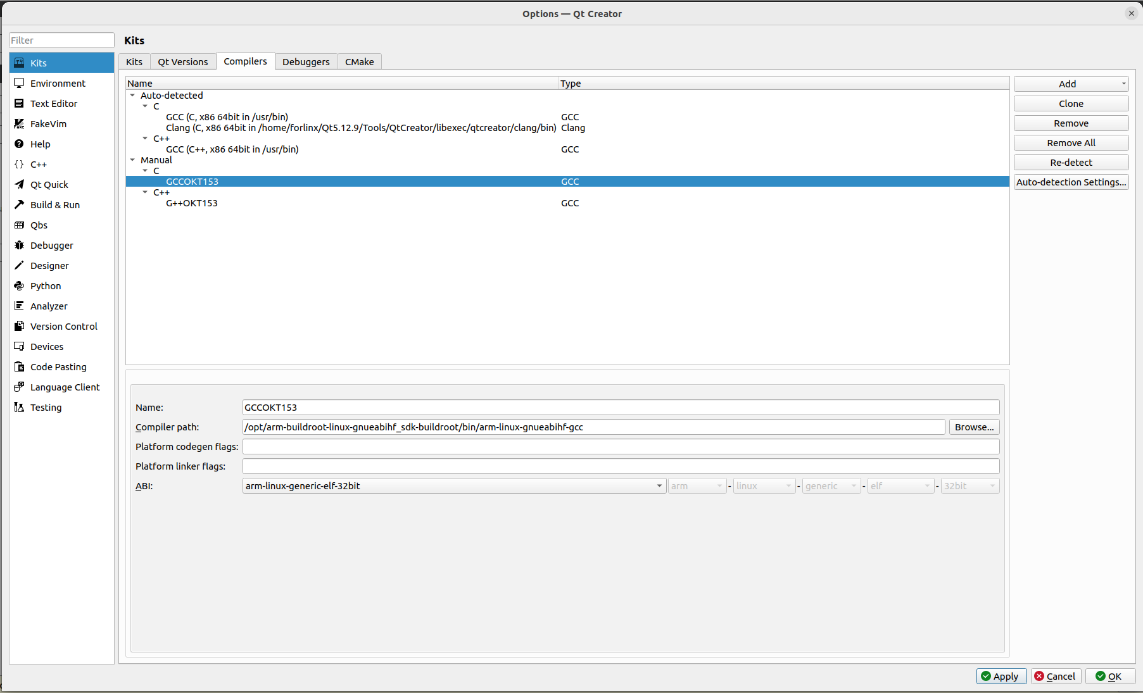Click the green check icon on Apply
Viewport: 1143px width, 693px height.
coord(986,676)
